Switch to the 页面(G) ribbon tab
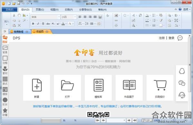193x125 pixels. pos(40,10)
